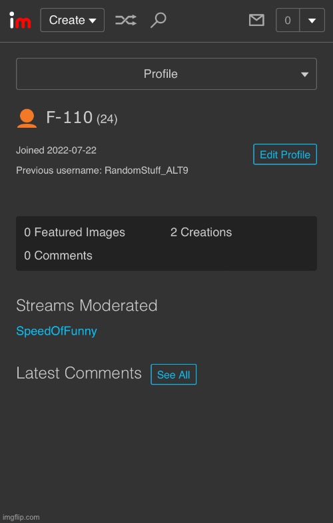
Task: Click the 0 Comments stat
Action: (58, 256)
